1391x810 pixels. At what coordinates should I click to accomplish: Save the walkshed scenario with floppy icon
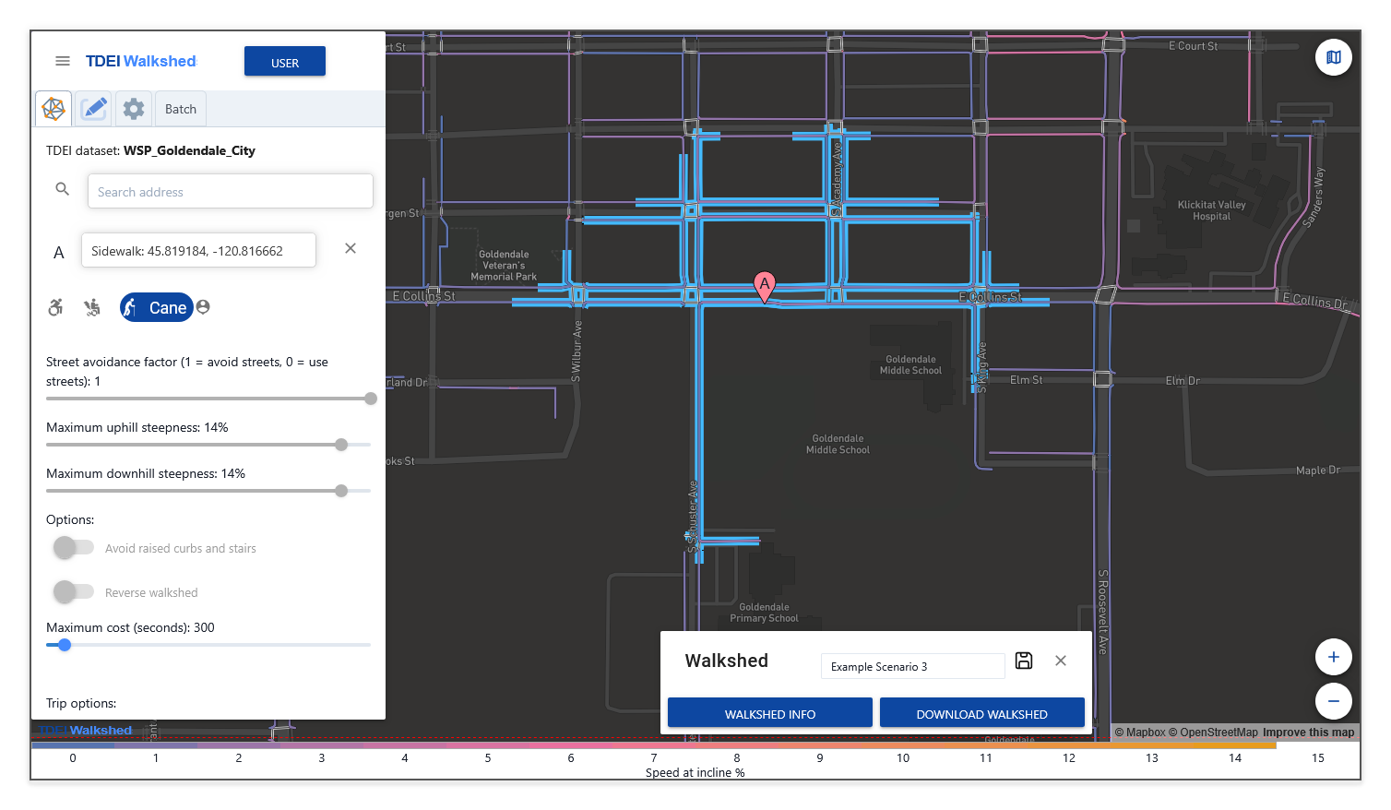(x=1023, y=661)
